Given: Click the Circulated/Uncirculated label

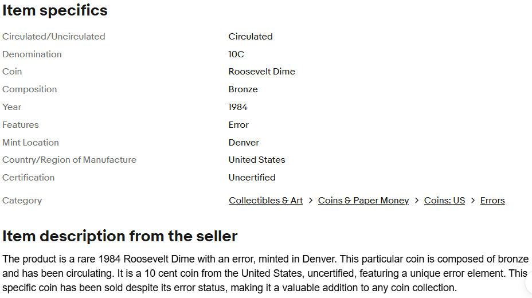Looking at the screenshot, I should 54,37.
